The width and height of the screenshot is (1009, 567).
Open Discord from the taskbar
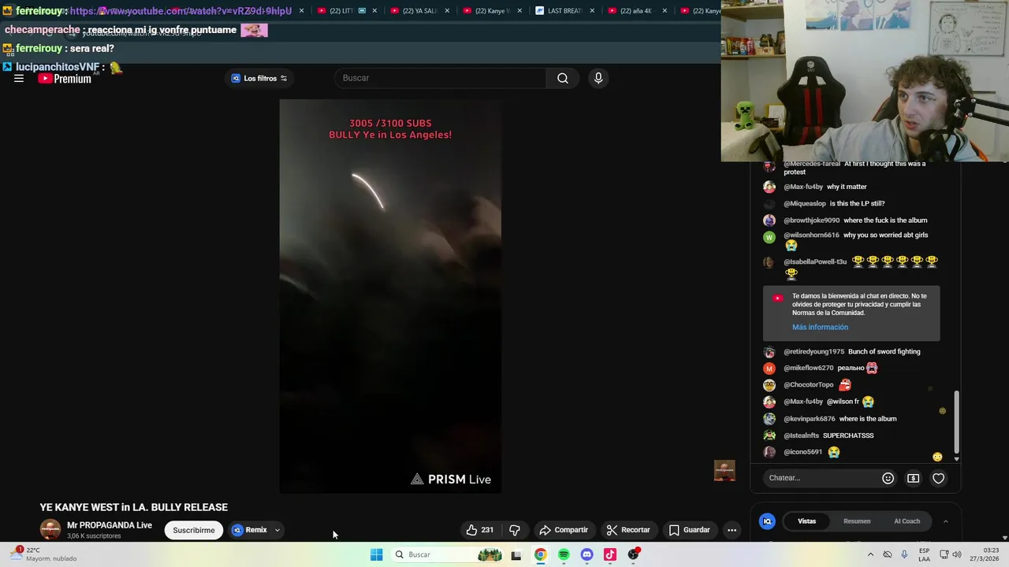(x=586, y=554)
